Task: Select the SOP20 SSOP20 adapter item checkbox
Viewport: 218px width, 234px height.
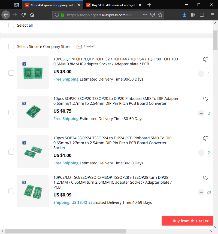Action: click(x=11, y=112)
